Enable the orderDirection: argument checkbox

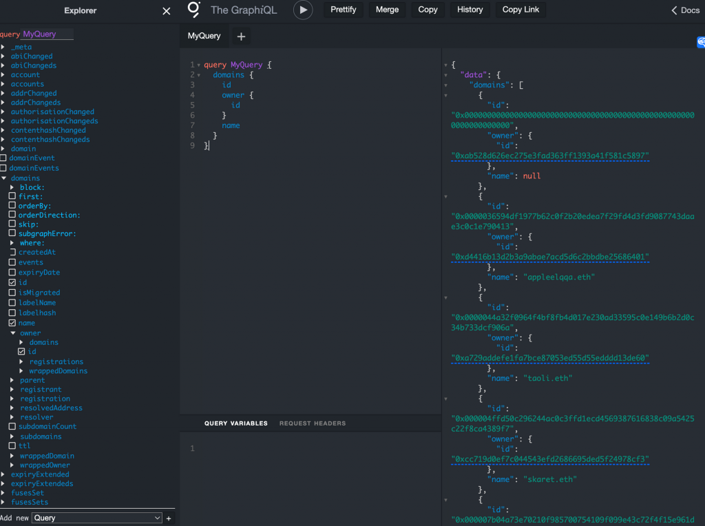coord(12,214)
